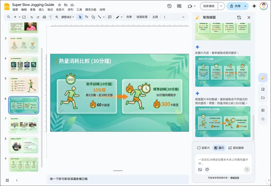
Task: Start the 投影播放 slideshow
Action: [209, 6]
